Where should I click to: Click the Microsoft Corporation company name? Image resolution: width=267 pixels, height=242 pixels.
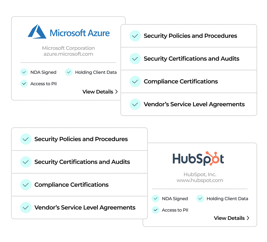[x=68, y=48]
